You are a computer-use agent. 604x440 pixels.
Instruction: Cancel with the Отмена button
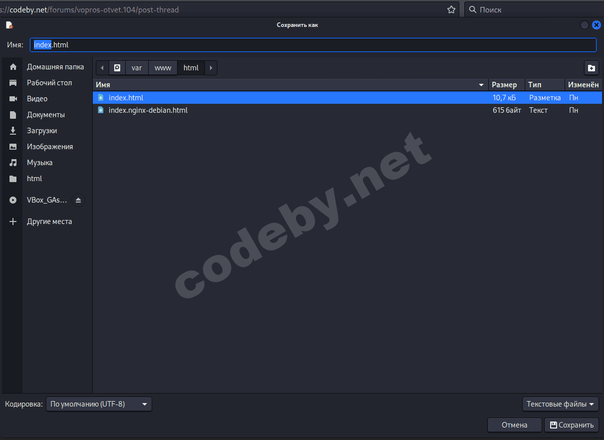point(515,425)
